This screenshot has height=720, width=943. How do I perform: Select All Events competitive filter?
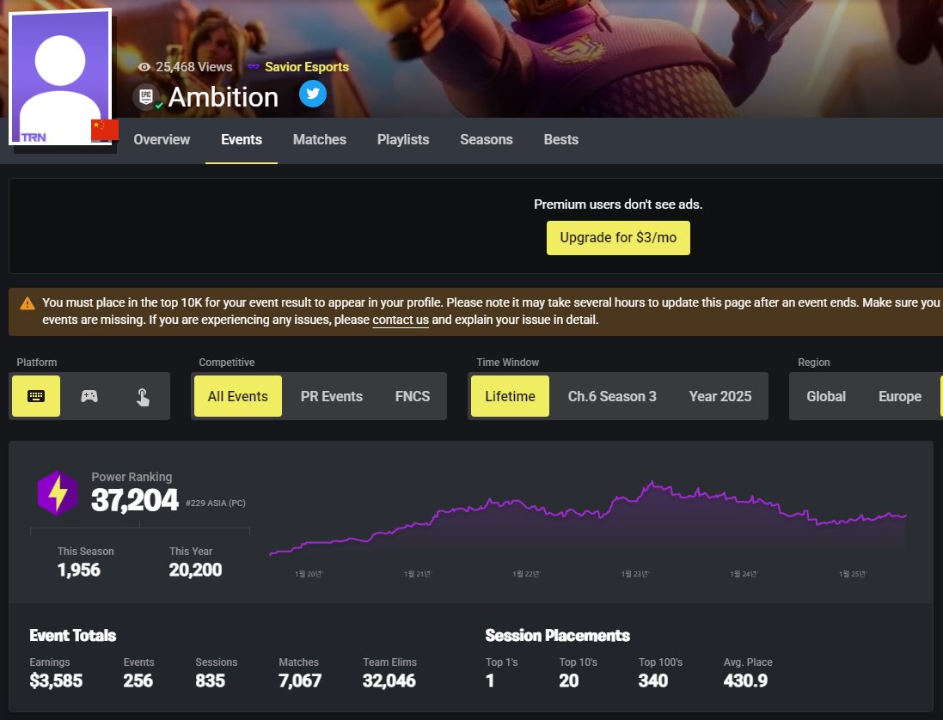pos(237,396)
